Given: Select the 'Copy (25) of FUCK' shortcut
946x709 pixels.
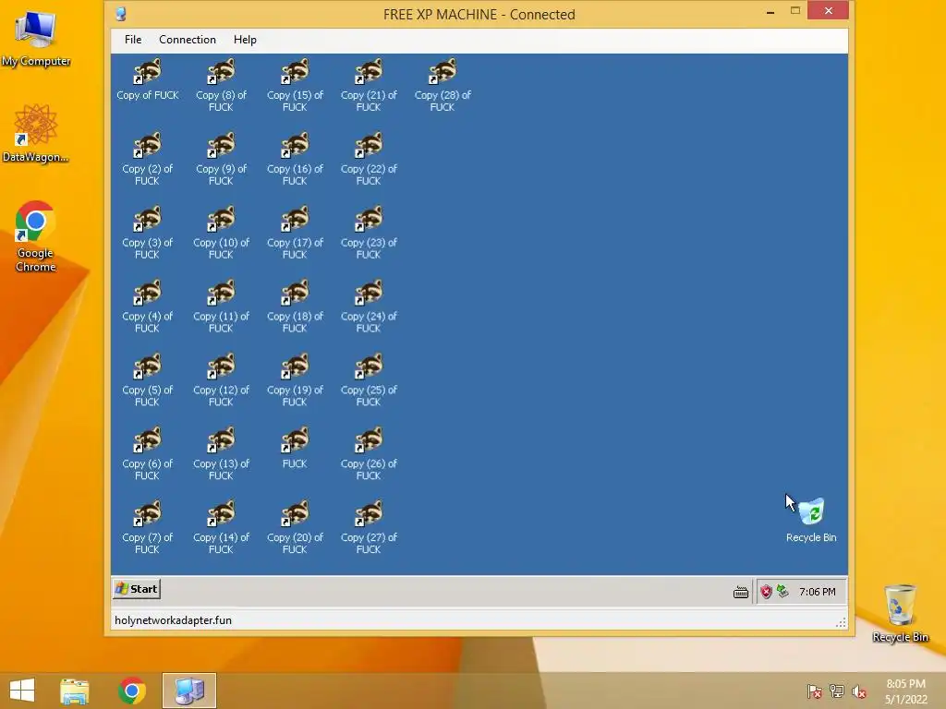Looking at the screenshot, I should click(369, 380).
